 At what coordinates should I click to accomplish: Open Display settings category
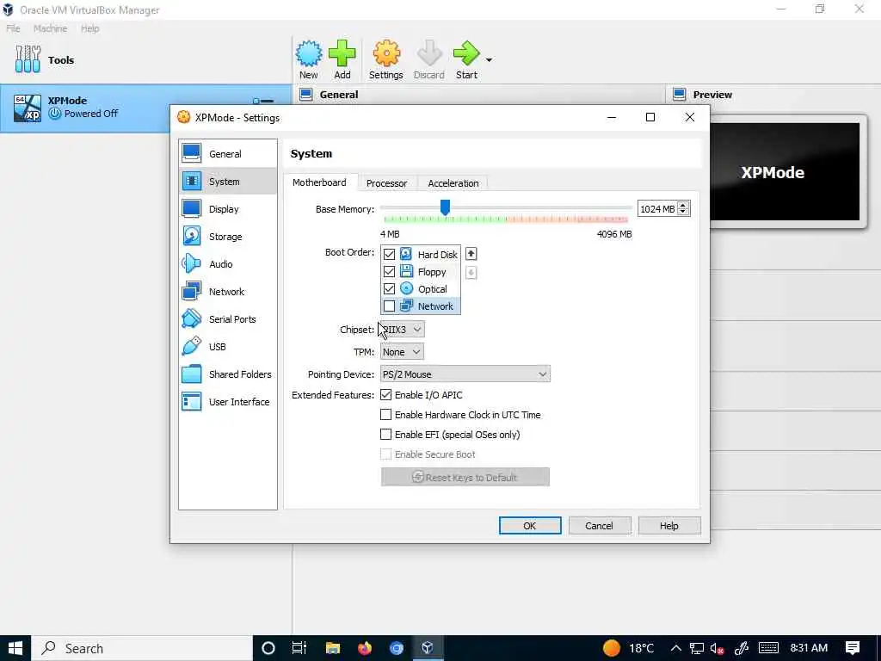pos(227,208)
